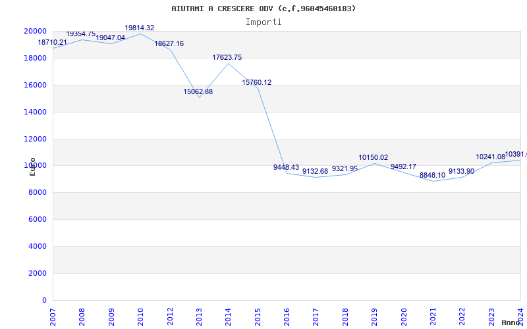Select the 19354.75 data label
Viewport: 527px width, 329px height.
pos(81,34)
